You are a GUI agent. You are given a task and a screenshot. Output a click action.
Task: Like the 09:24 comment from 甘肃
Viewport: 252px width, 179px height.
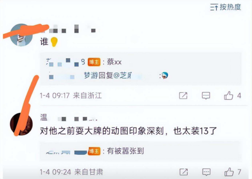point(229,172)
